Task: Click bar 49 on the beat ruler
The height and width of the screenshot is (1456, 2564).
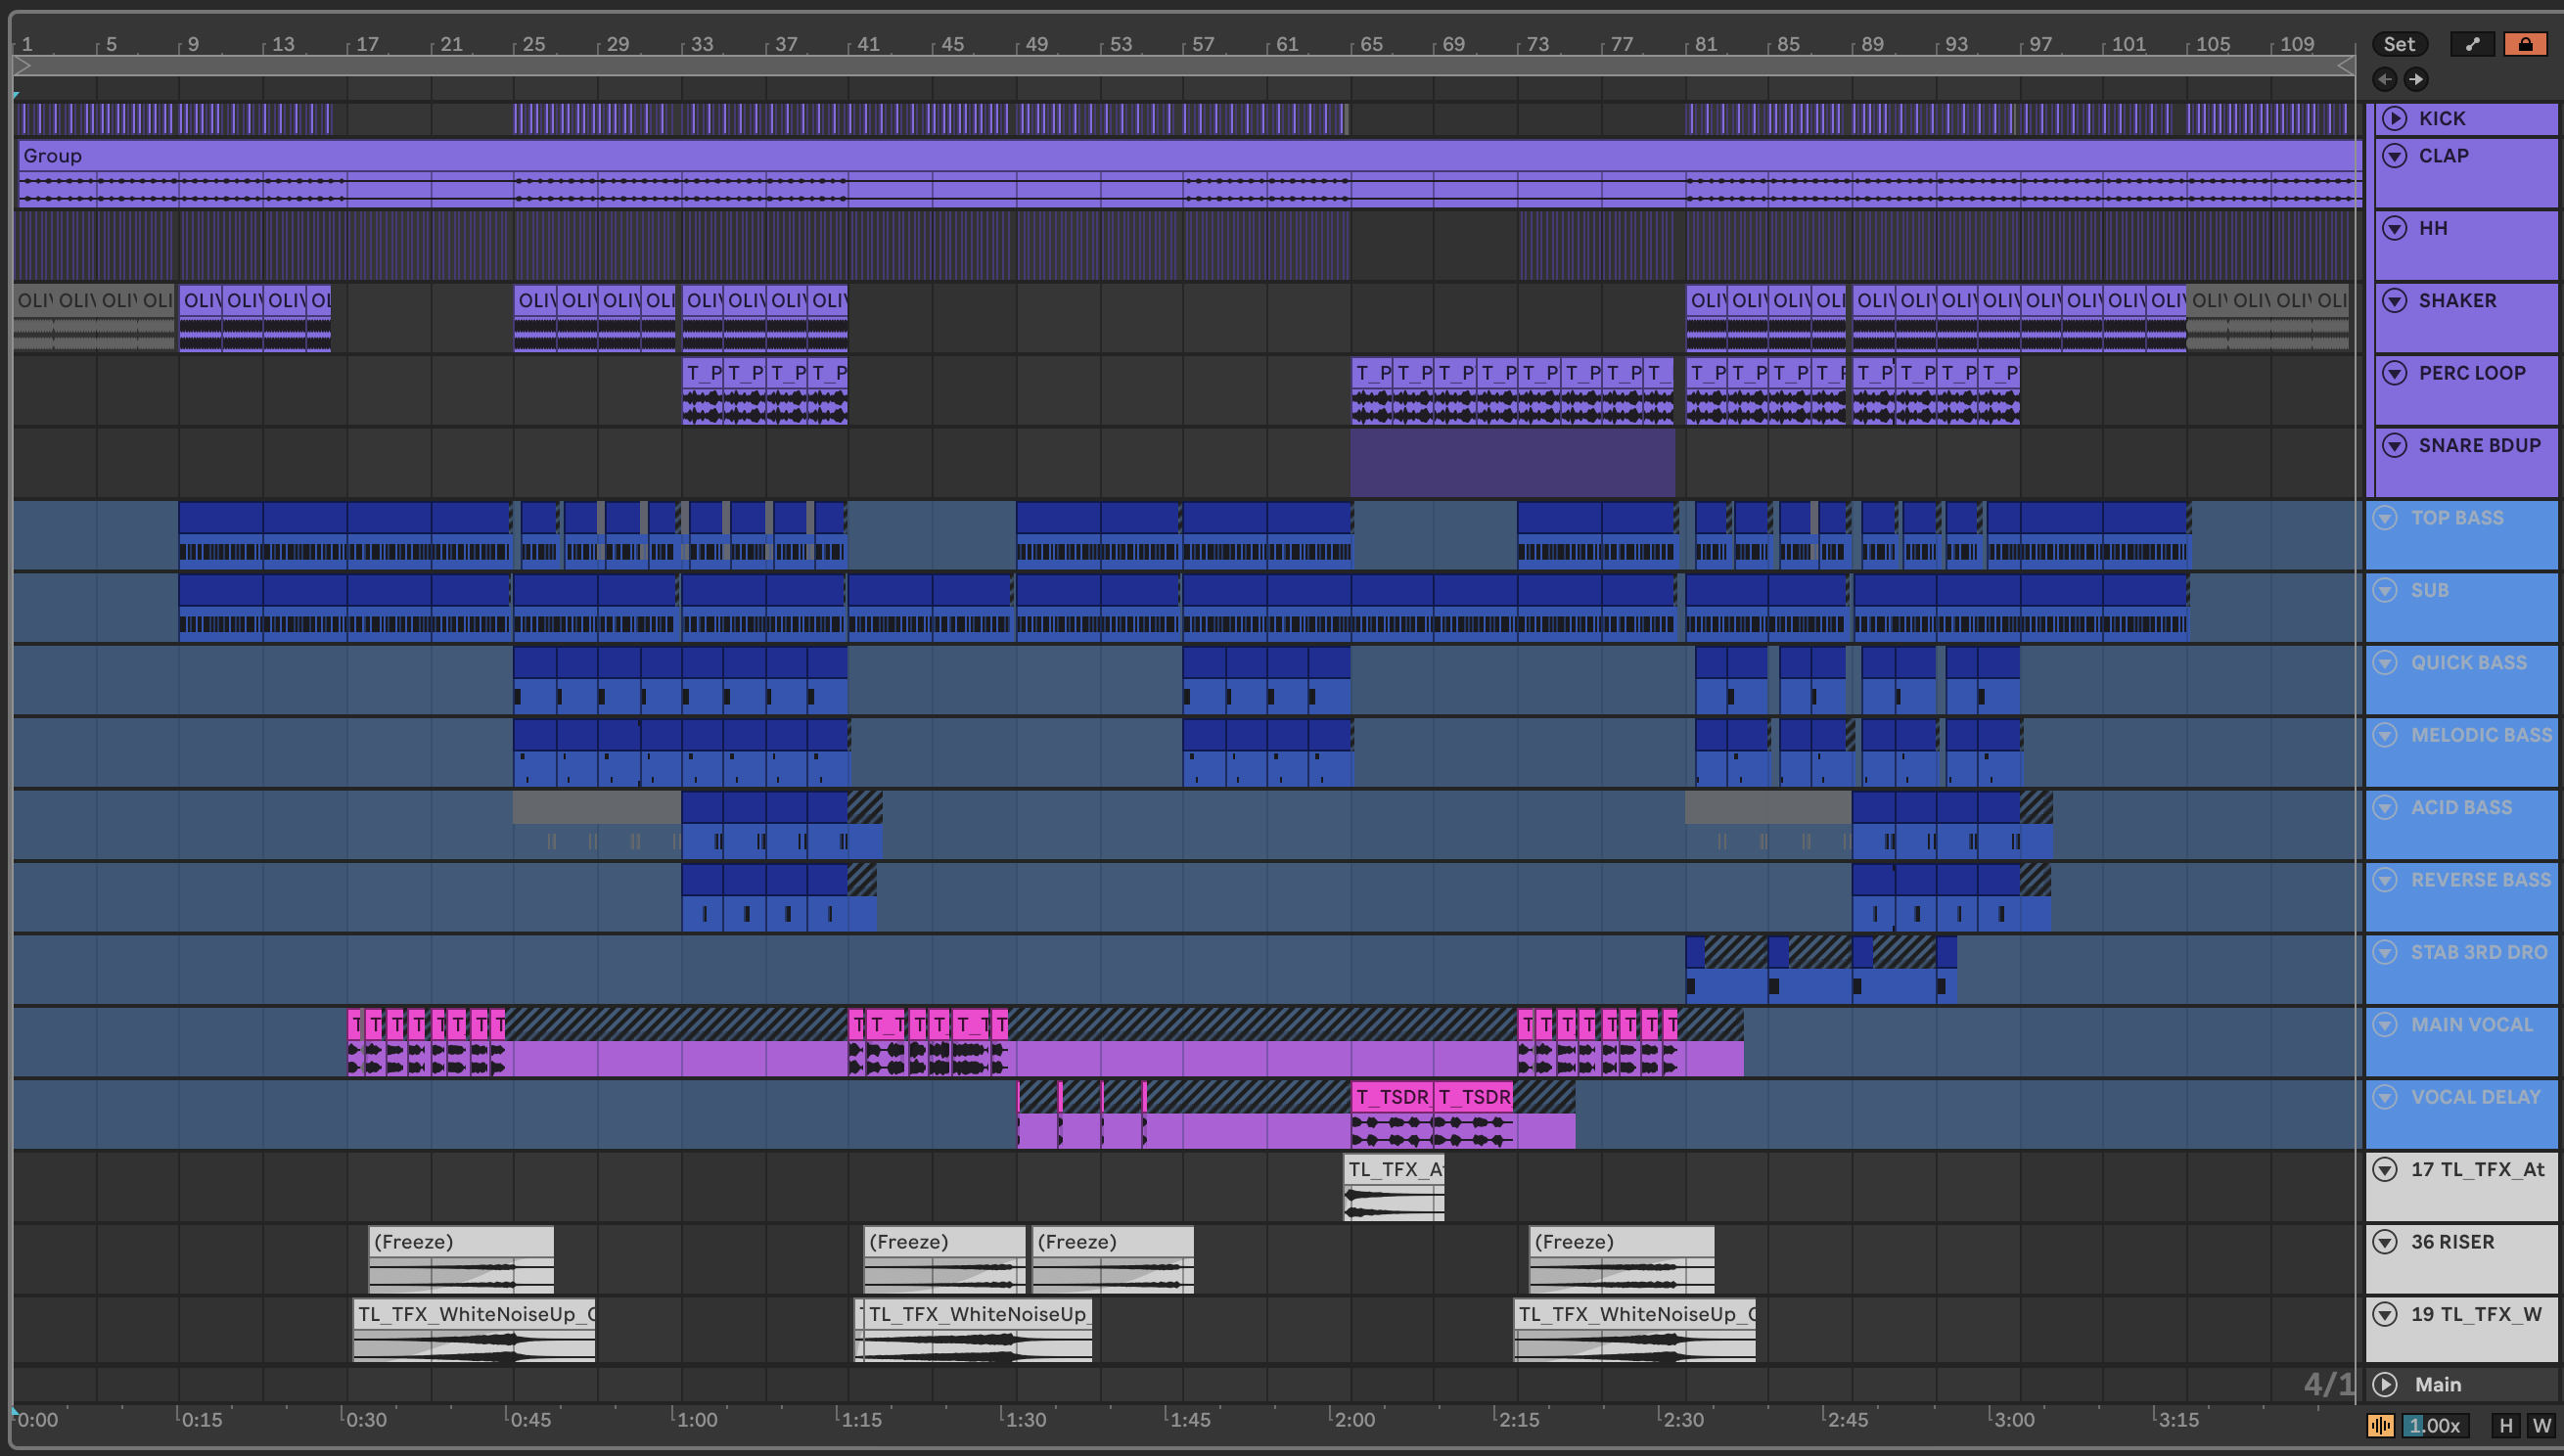Action: [1036, 44]
